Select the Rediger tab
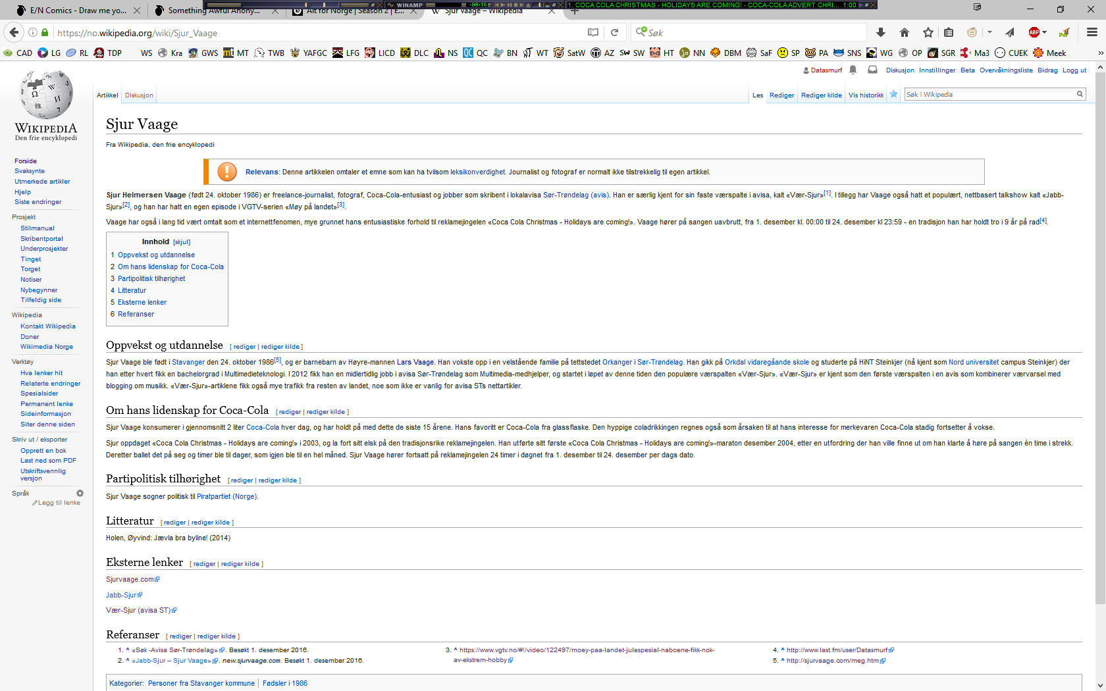The width and height of the screenshot is (1106, 691). pos(781,95)
